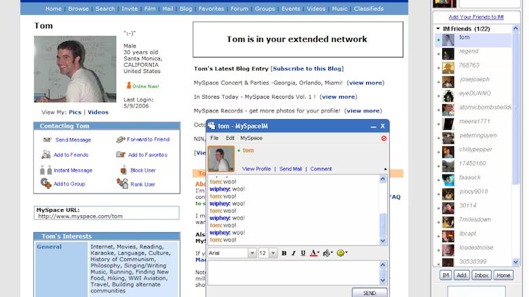Open the File menu in MySpaceIM
Screen dimensions: 529x297
(x=214, y=138)
